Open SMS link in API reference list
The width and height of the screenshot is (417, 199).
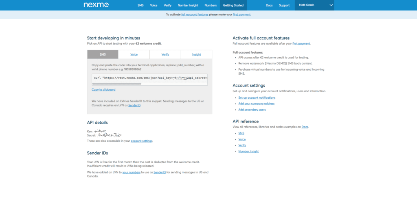click(241, 133)
